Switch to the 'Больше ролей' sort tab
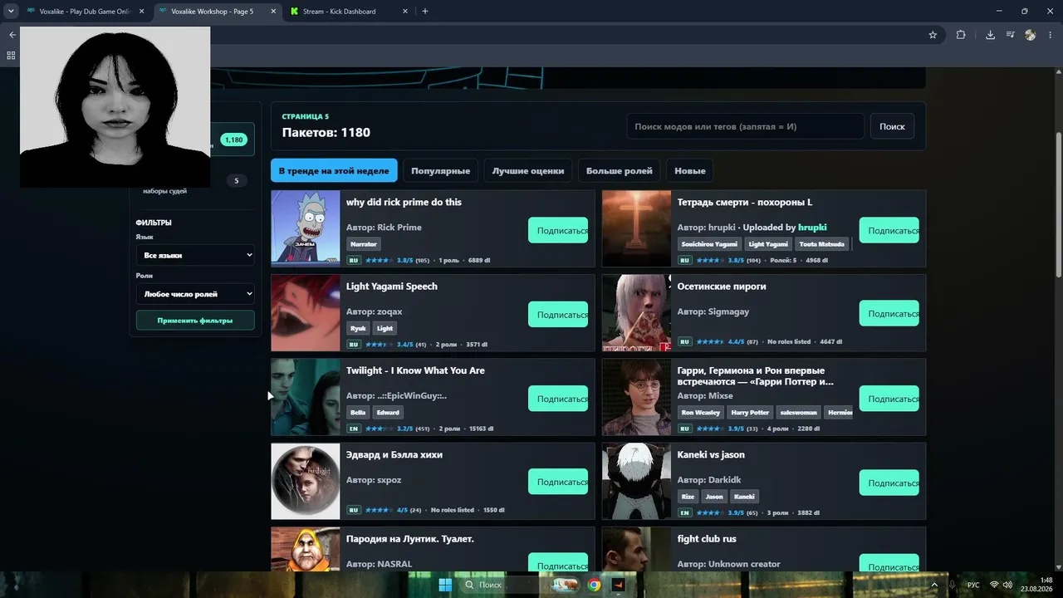1063x598 pixels. (x=620, y=170)
